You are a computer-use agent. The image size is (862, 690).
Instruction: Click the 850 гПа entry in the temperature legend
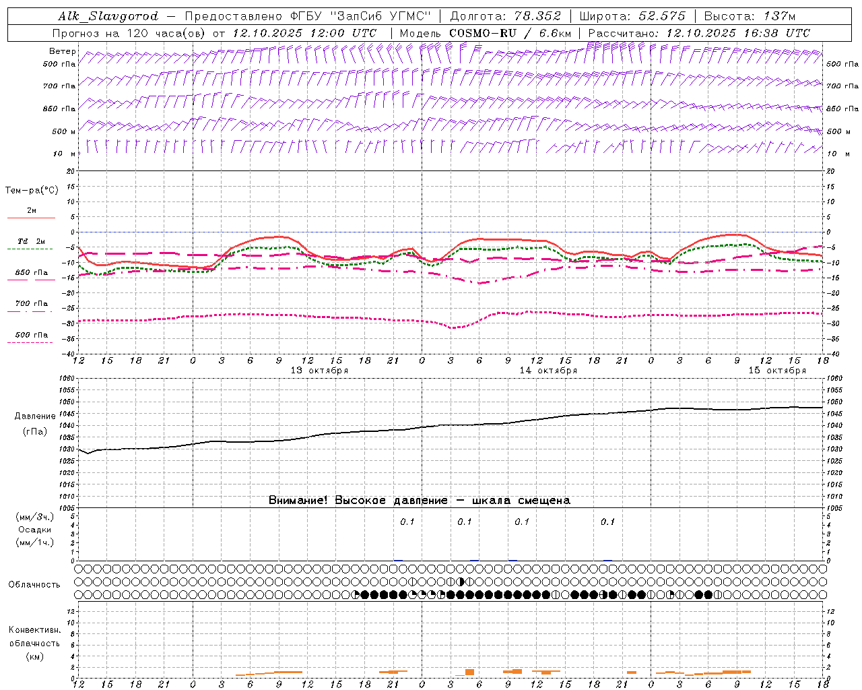pos(32,272)
